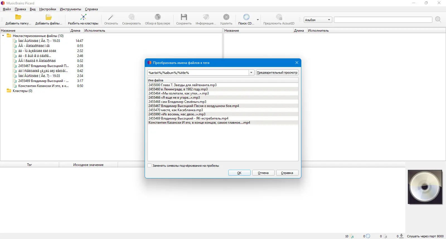Image resolution: width=446 pixels, height=239 pixels.
Task: Click the 'Имя файла' column header in dialog
Action: [x=223, y=80]
